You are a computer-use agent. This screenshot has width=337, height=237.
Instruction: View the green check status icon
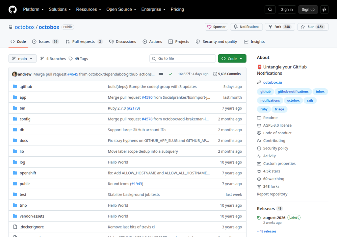point(170,74)
